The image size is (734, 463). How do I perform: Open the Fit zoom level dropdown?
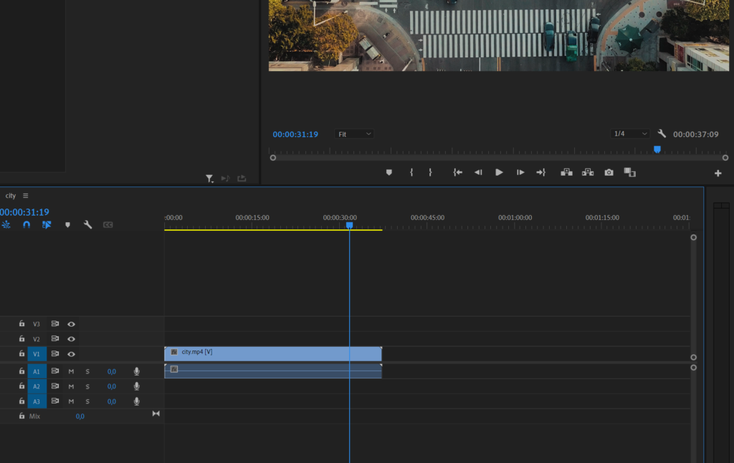pyautogui.click(x=353, y=134)
